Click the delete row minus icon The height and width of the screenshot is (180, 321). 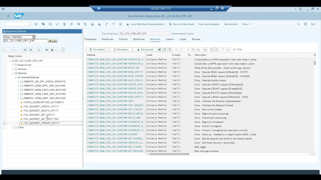click(x=182, y=49)
